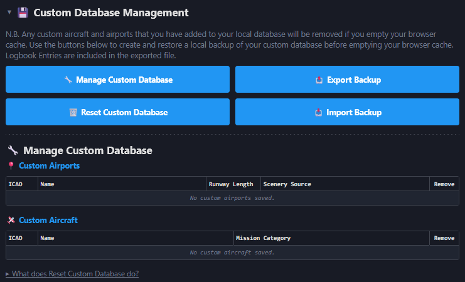Click Remove column header in Custom Aircraft table

[444, 238]
